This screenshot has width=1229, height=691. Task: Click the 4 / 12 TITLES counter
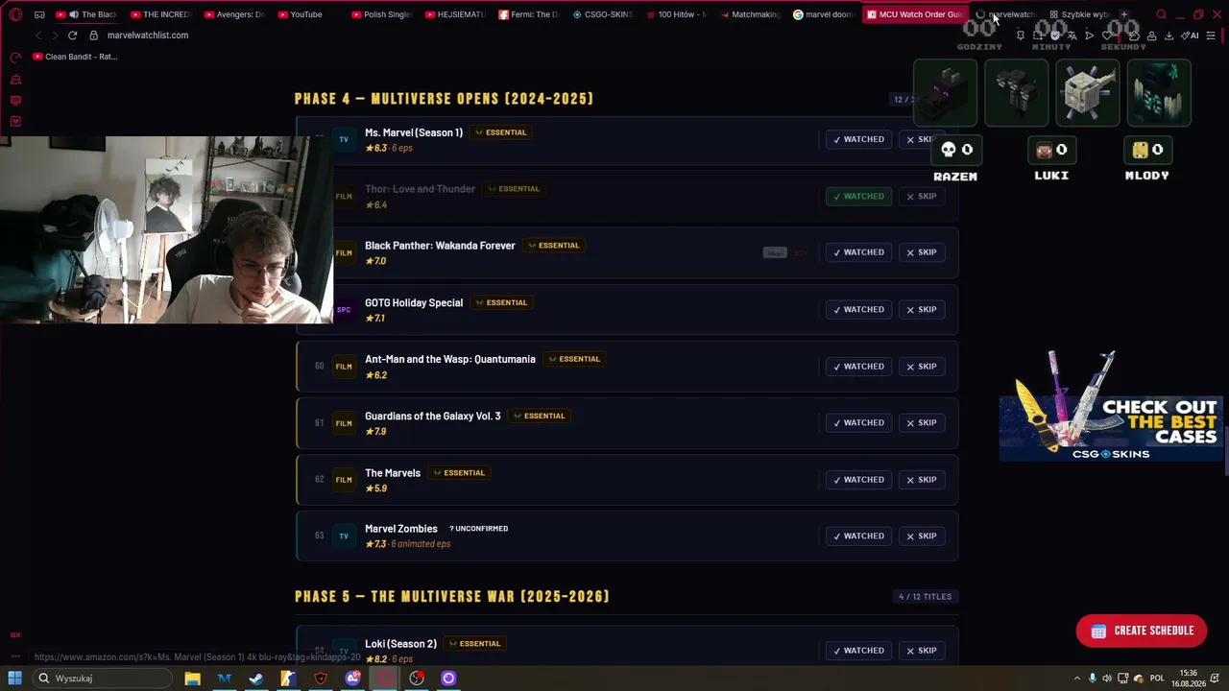tap(926, 597)
